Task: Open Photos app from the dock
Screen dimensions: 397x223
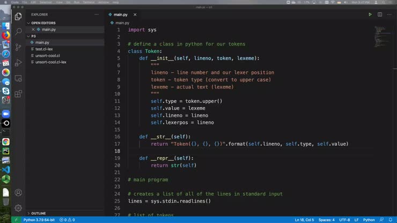Action: pos(6,72)
